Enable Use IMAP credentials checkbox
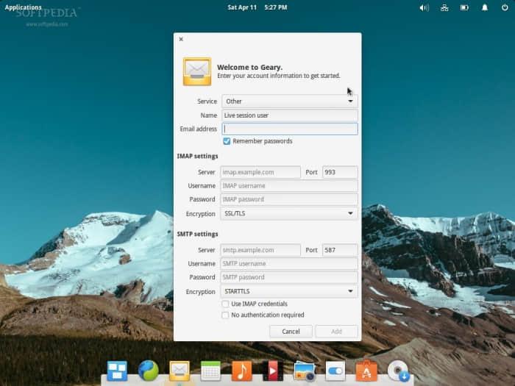Viewport: 515px width, 386px height. [x=226, y=304]
